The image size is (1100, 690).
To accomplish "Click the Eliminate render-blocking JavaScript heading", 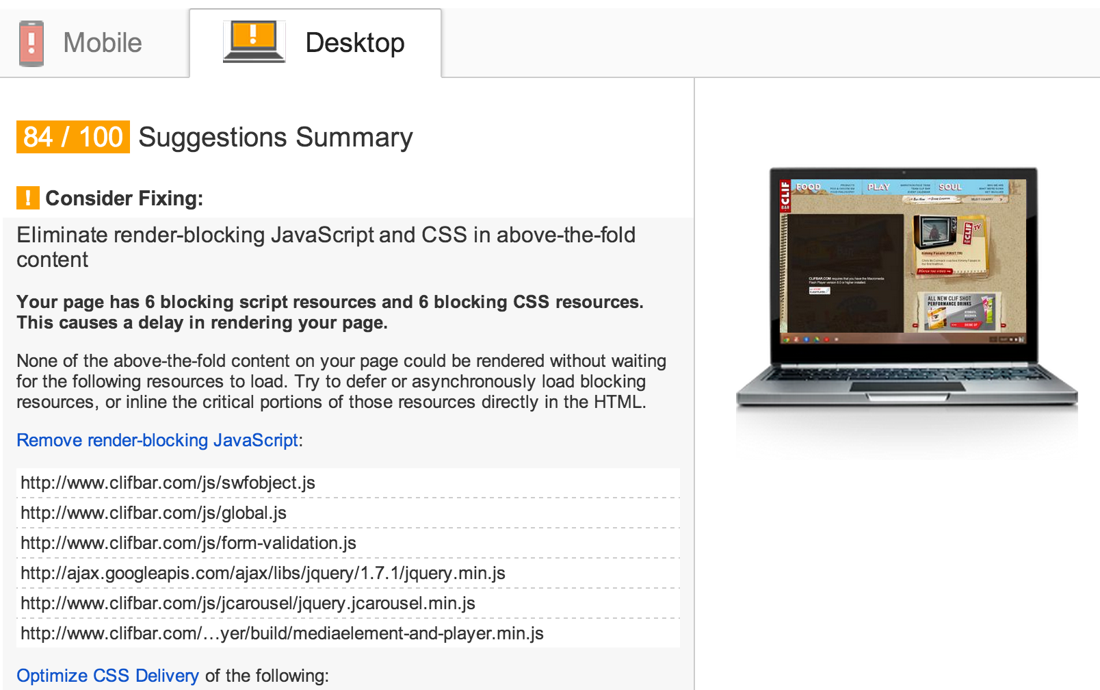I will point(326,247).
